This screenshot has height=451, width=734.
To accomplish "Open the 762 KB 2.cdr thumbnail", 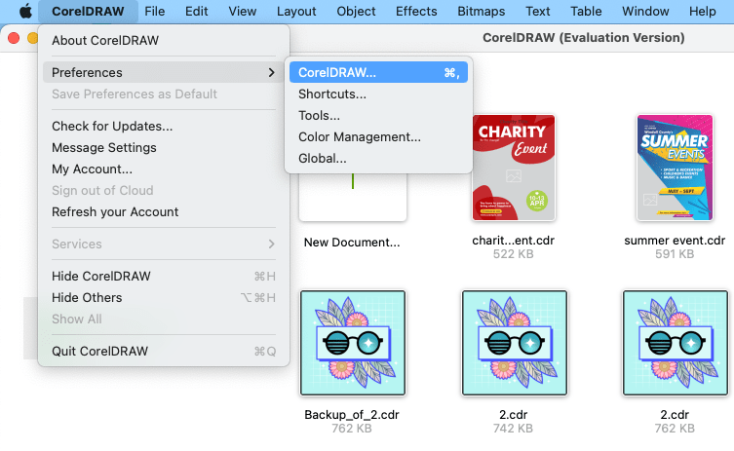I will (x=675, y=343).
